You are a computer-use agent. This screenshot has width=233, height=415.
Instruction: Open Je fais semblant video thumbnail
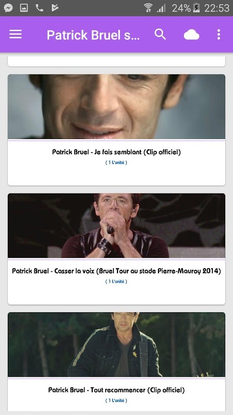coord(116,106)
